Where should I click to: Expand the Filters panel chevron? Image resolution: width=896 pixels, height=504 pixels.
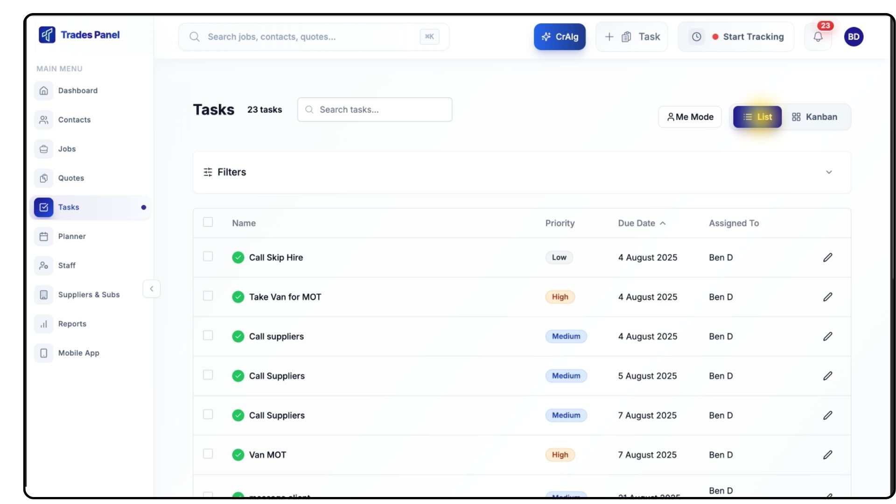pyautogui.click(x=829, y=172)
